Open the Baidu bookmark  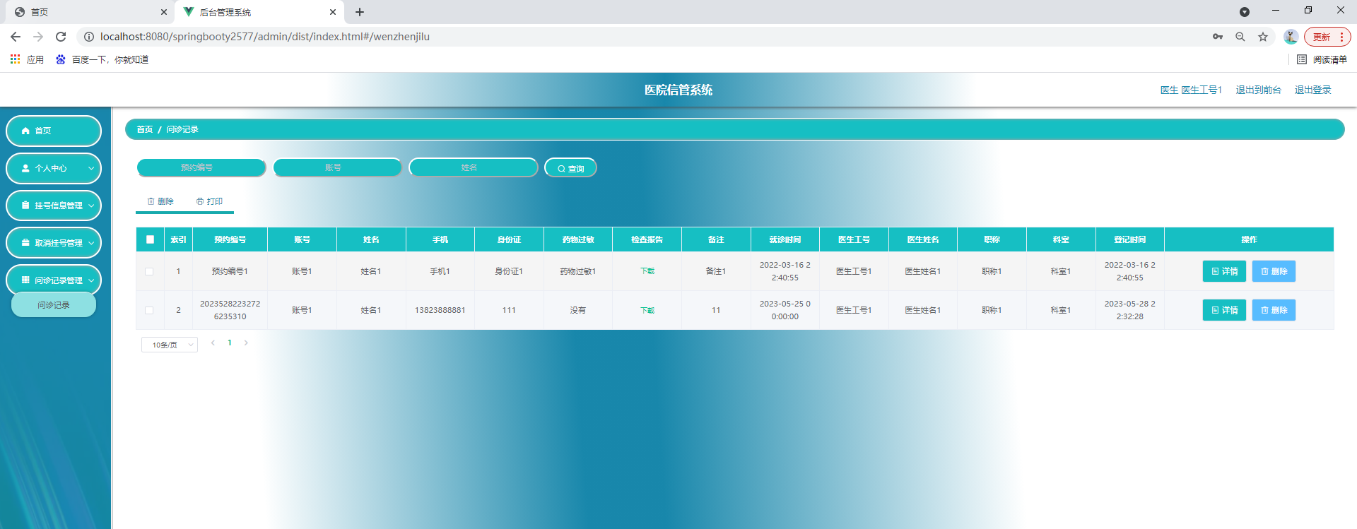102,59
